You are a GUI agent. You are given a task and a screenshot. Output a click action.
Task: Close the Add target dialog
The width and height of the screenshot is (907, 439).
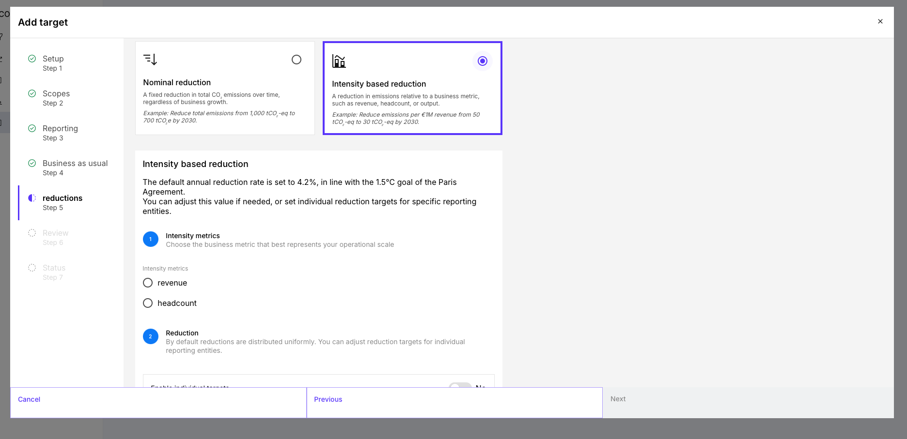tap(880, 21)
